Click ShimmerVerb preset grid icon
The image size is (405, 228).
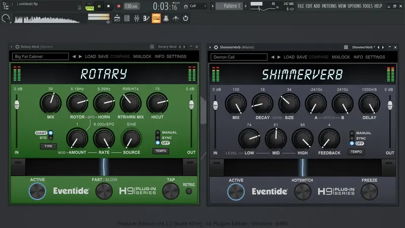click(x=346, y=47)
